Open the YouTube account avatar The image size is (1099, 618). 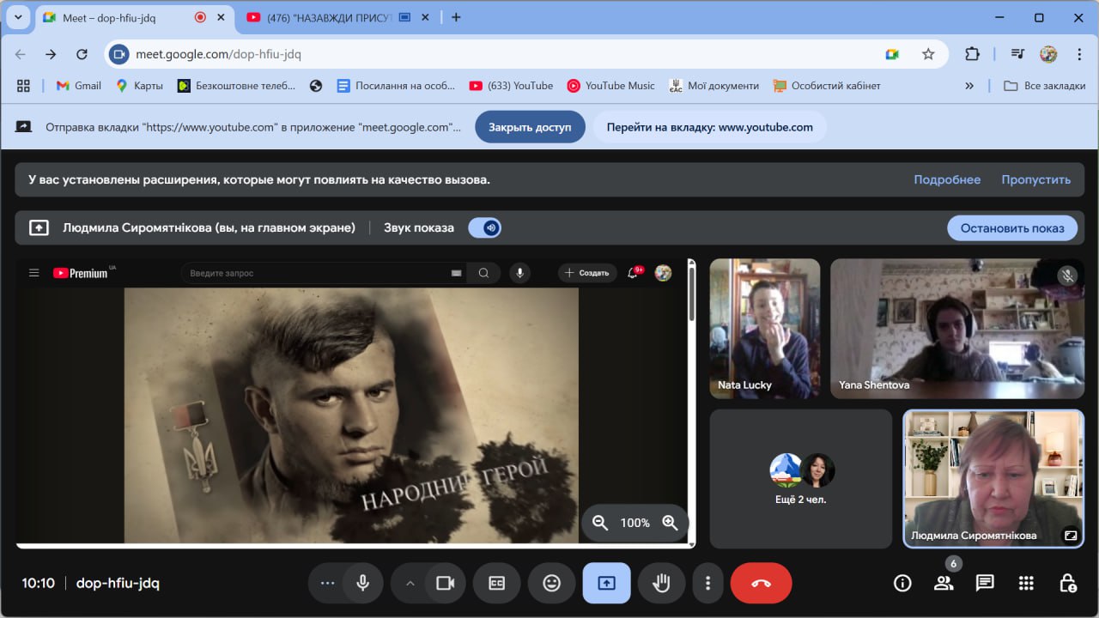point(663,273)
